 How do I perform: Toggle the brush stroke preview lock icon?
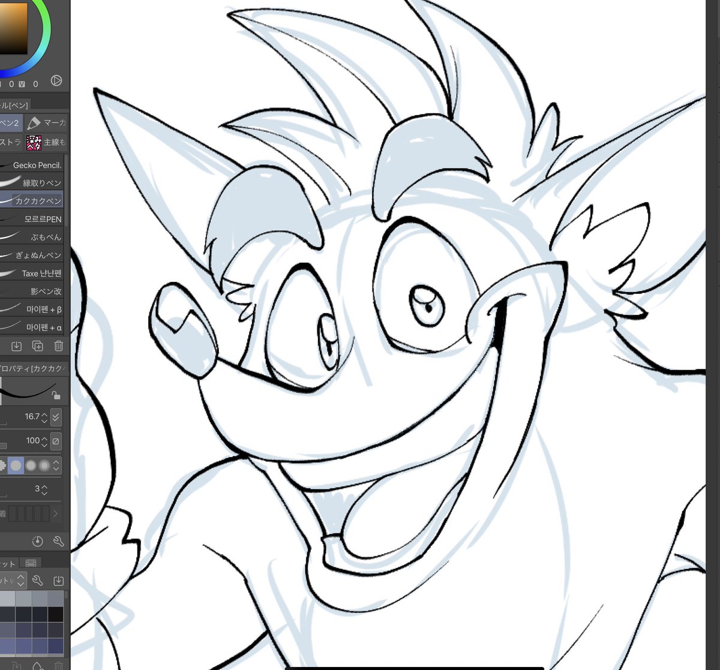(56, 395)
